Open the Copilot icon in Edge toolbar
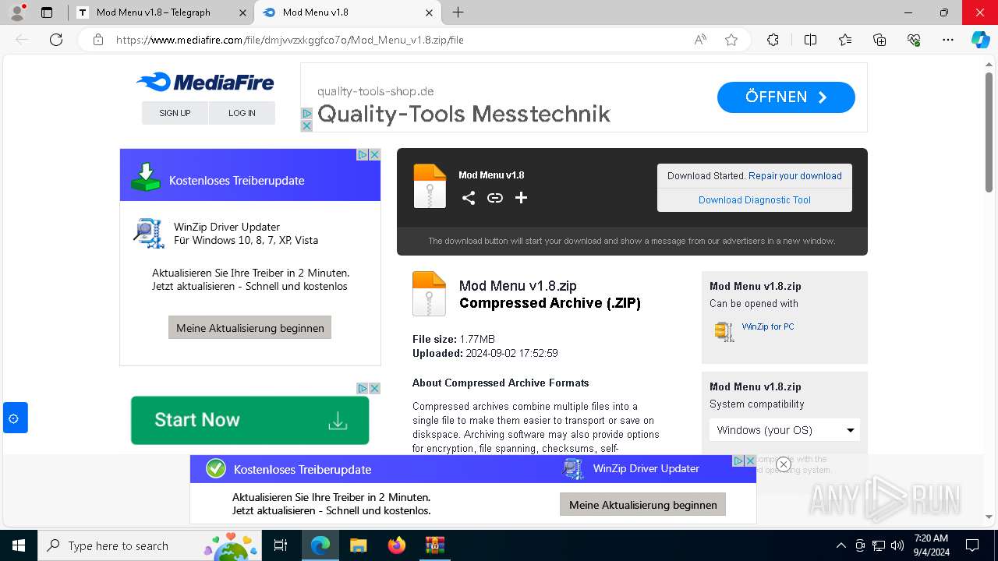Image resolution: width=998 pixels, height=561 pixels. point(980,40)
